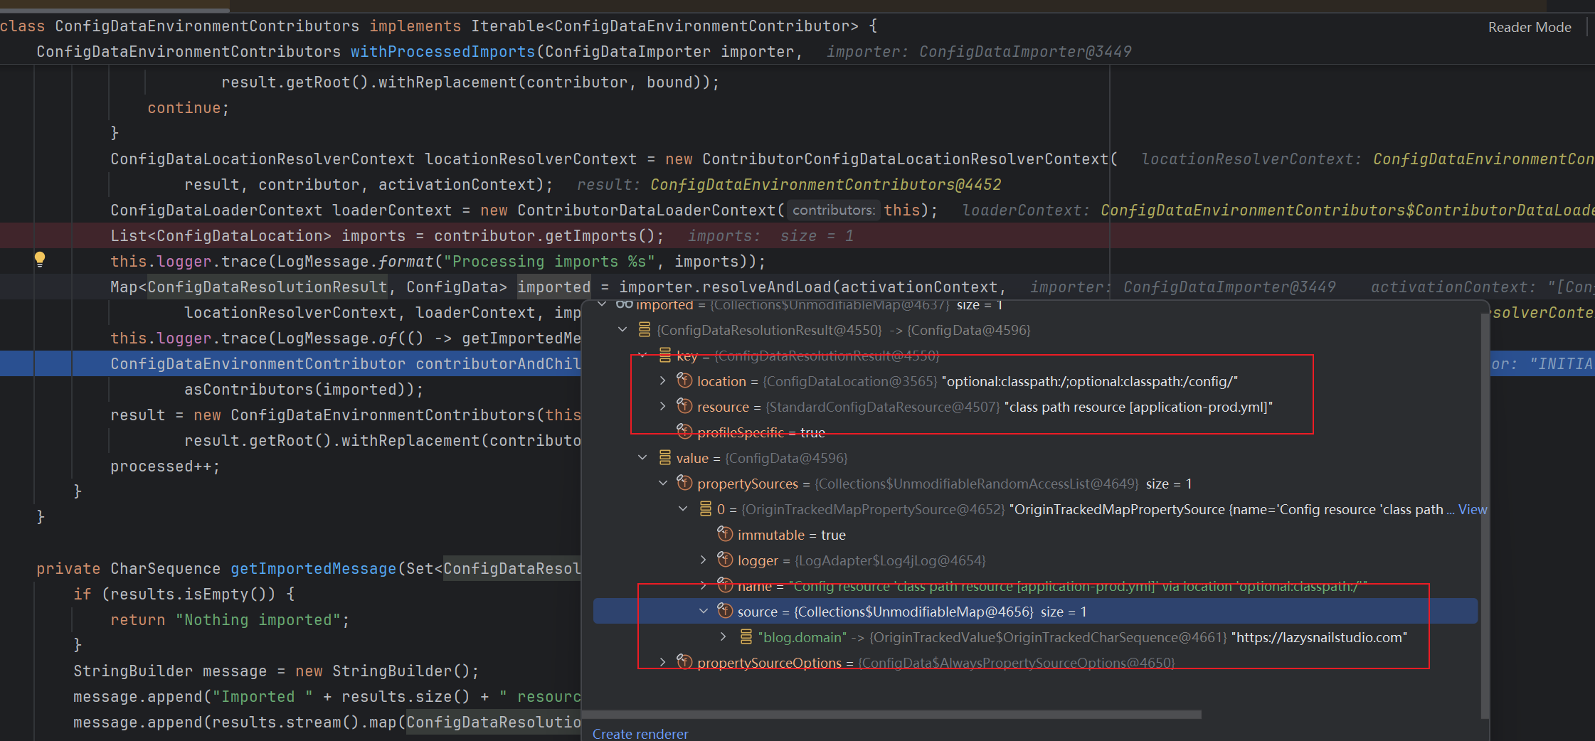Click the contributors: parameter hint
The width and height of the screenshot is (1595, 741).
pos(834,210)
